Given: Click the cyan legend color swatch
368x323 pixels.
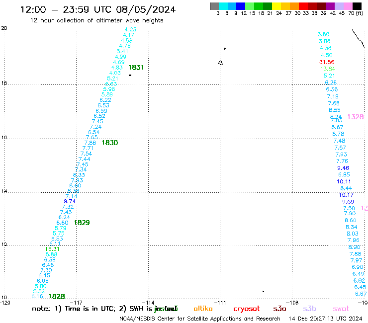Looking at the screenshot, I should [223, 6].
